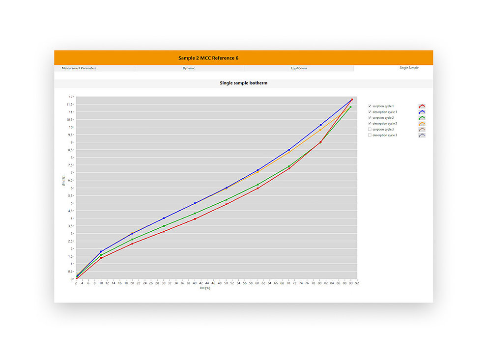This screenshot has height=353, width=487.
Task: Toggle the desorption cycle 2 checkbox
Action: 370,123
